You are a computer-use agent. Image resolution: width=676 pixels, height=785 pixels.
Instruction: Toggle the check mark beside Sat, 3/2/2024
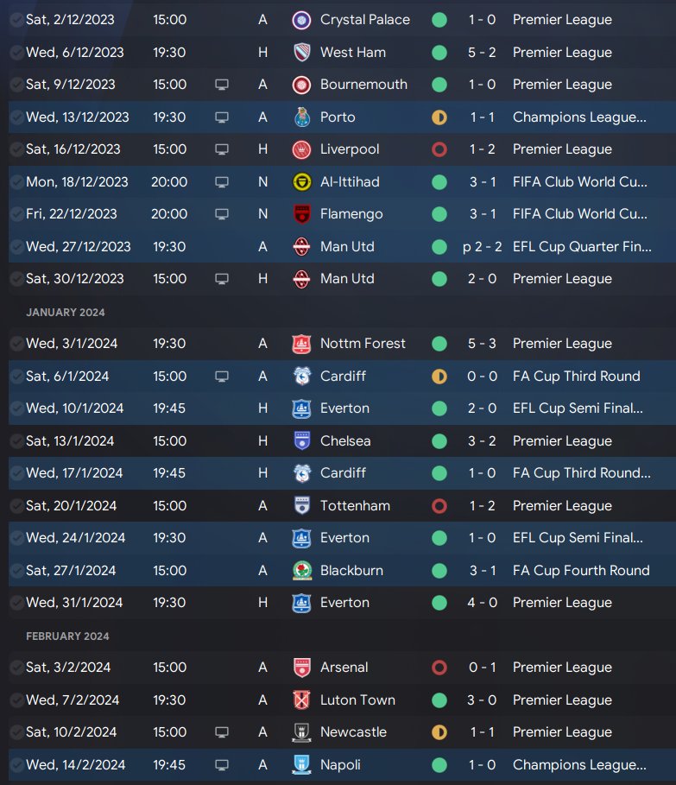(x=16, y=668)
